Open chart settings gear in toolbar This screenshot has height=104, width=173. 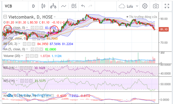(x=145, y=6)
